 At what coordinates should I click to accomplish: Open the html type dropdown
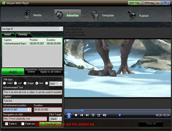(x=60, y=84)
